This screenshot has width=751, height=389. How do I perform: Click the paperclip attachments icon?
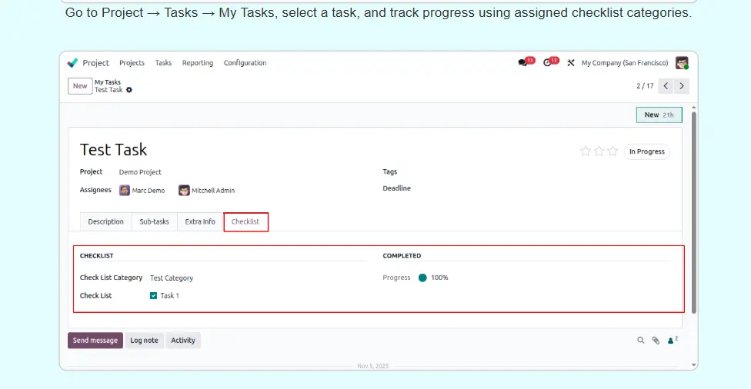656,341
